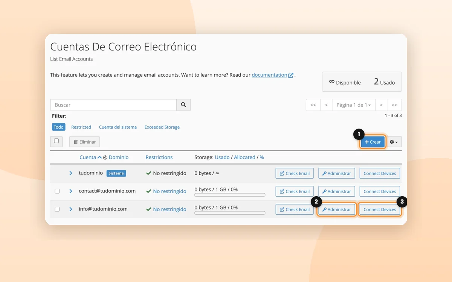Select the Todo filter

58,127
